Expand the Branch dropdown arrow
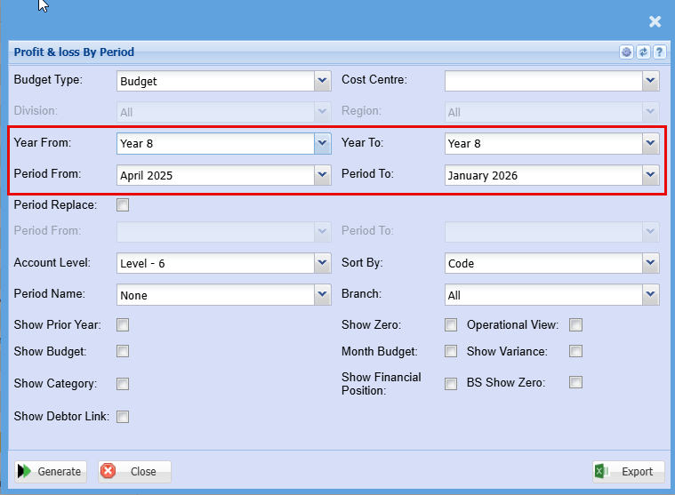The height and width of the screenshot is (495, 675). click(x=650, y=295)
